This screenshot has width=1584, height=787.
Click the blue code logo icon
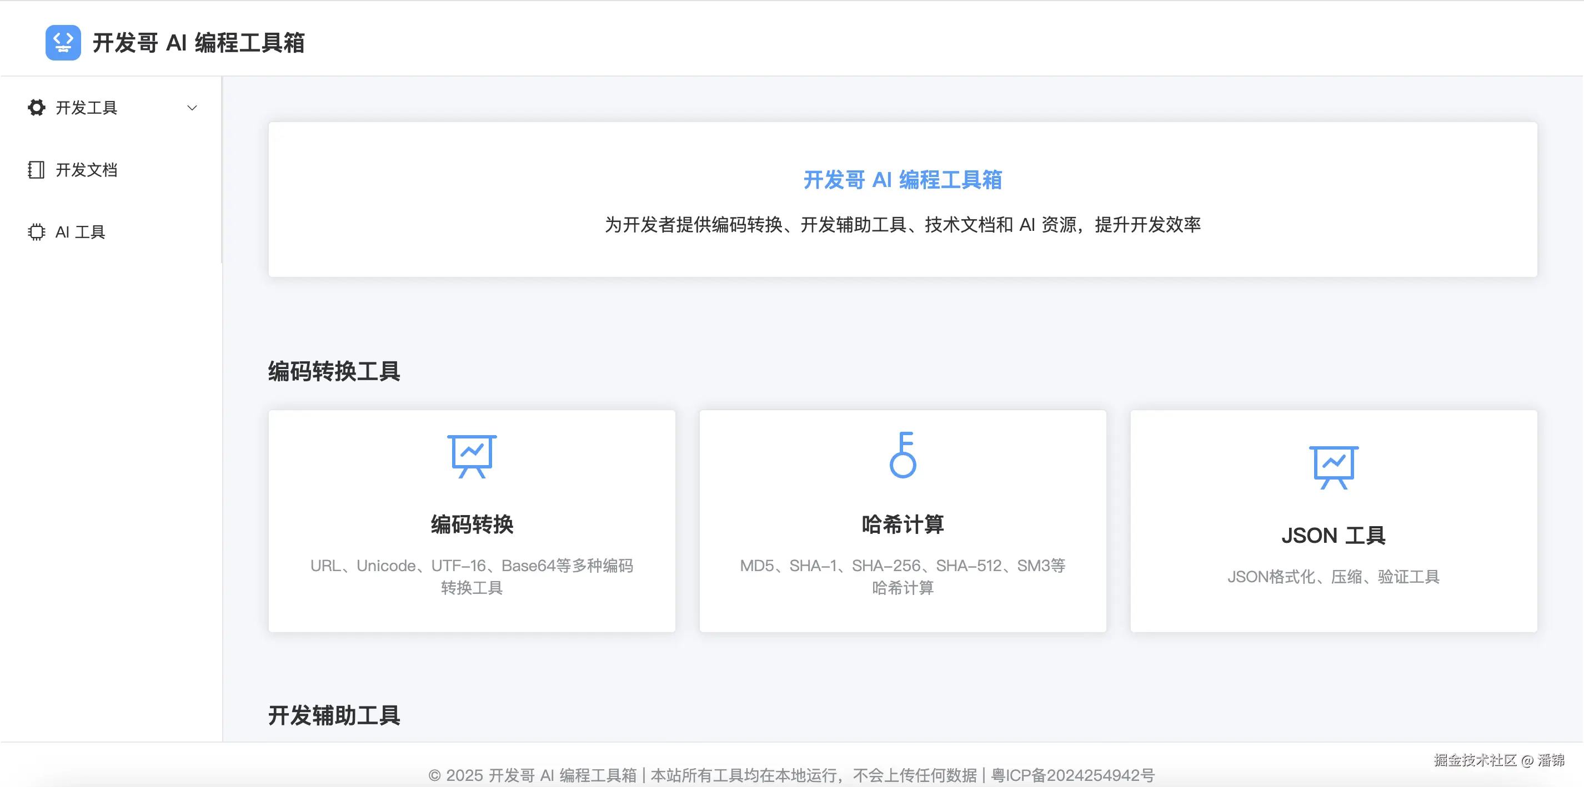63,42
